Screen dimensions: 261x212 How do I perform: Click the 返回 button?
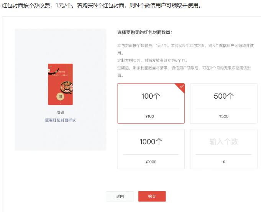[x=120, y=196]
